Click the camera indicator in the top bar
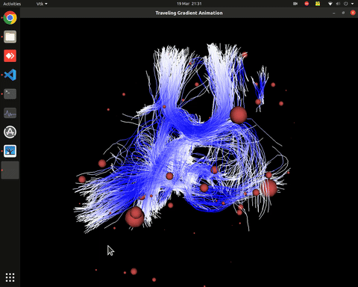Image resolution: width=358 pixels, height=287 pixels. (x=295, y=4)
